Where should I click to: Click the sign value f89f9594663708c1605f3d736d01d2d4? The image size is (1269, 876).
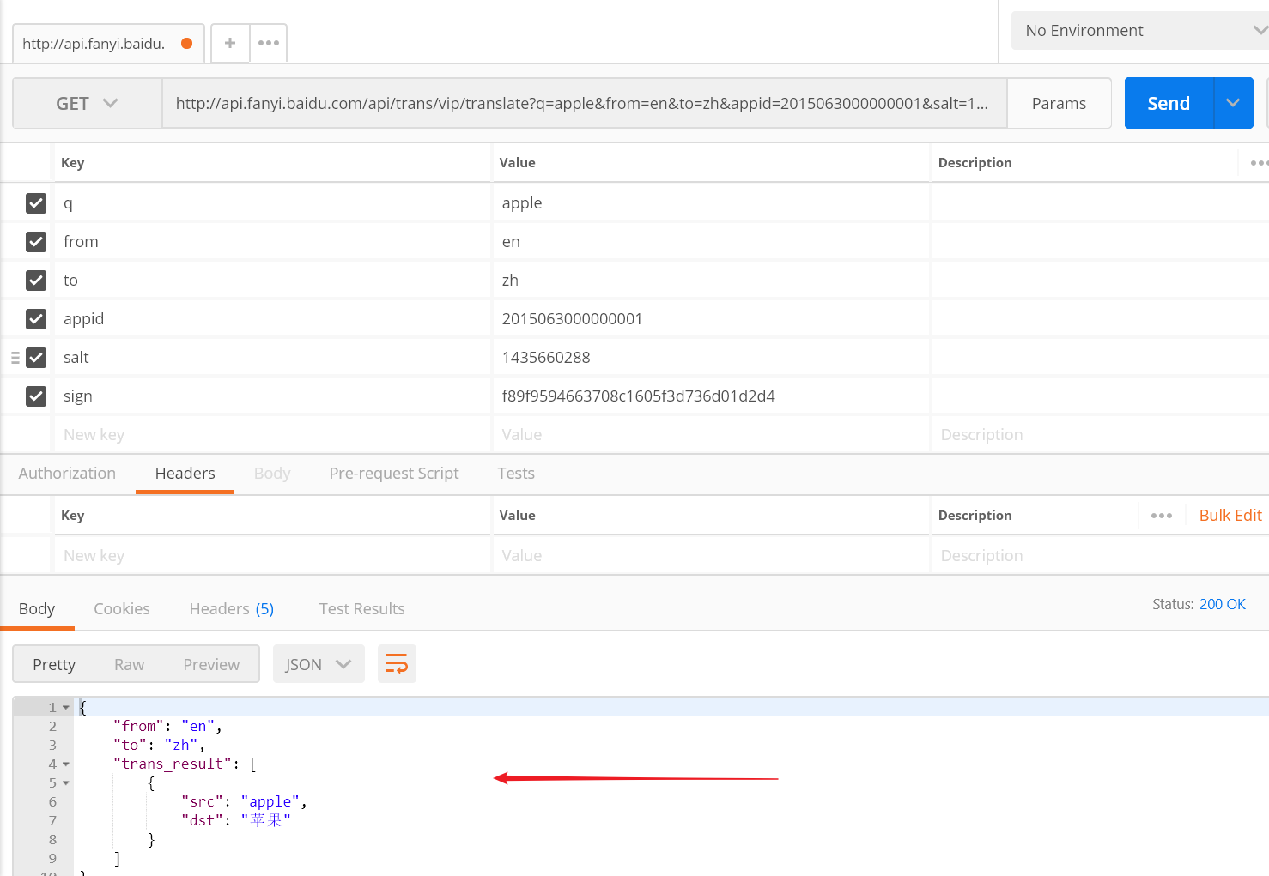tap(638, 396)
